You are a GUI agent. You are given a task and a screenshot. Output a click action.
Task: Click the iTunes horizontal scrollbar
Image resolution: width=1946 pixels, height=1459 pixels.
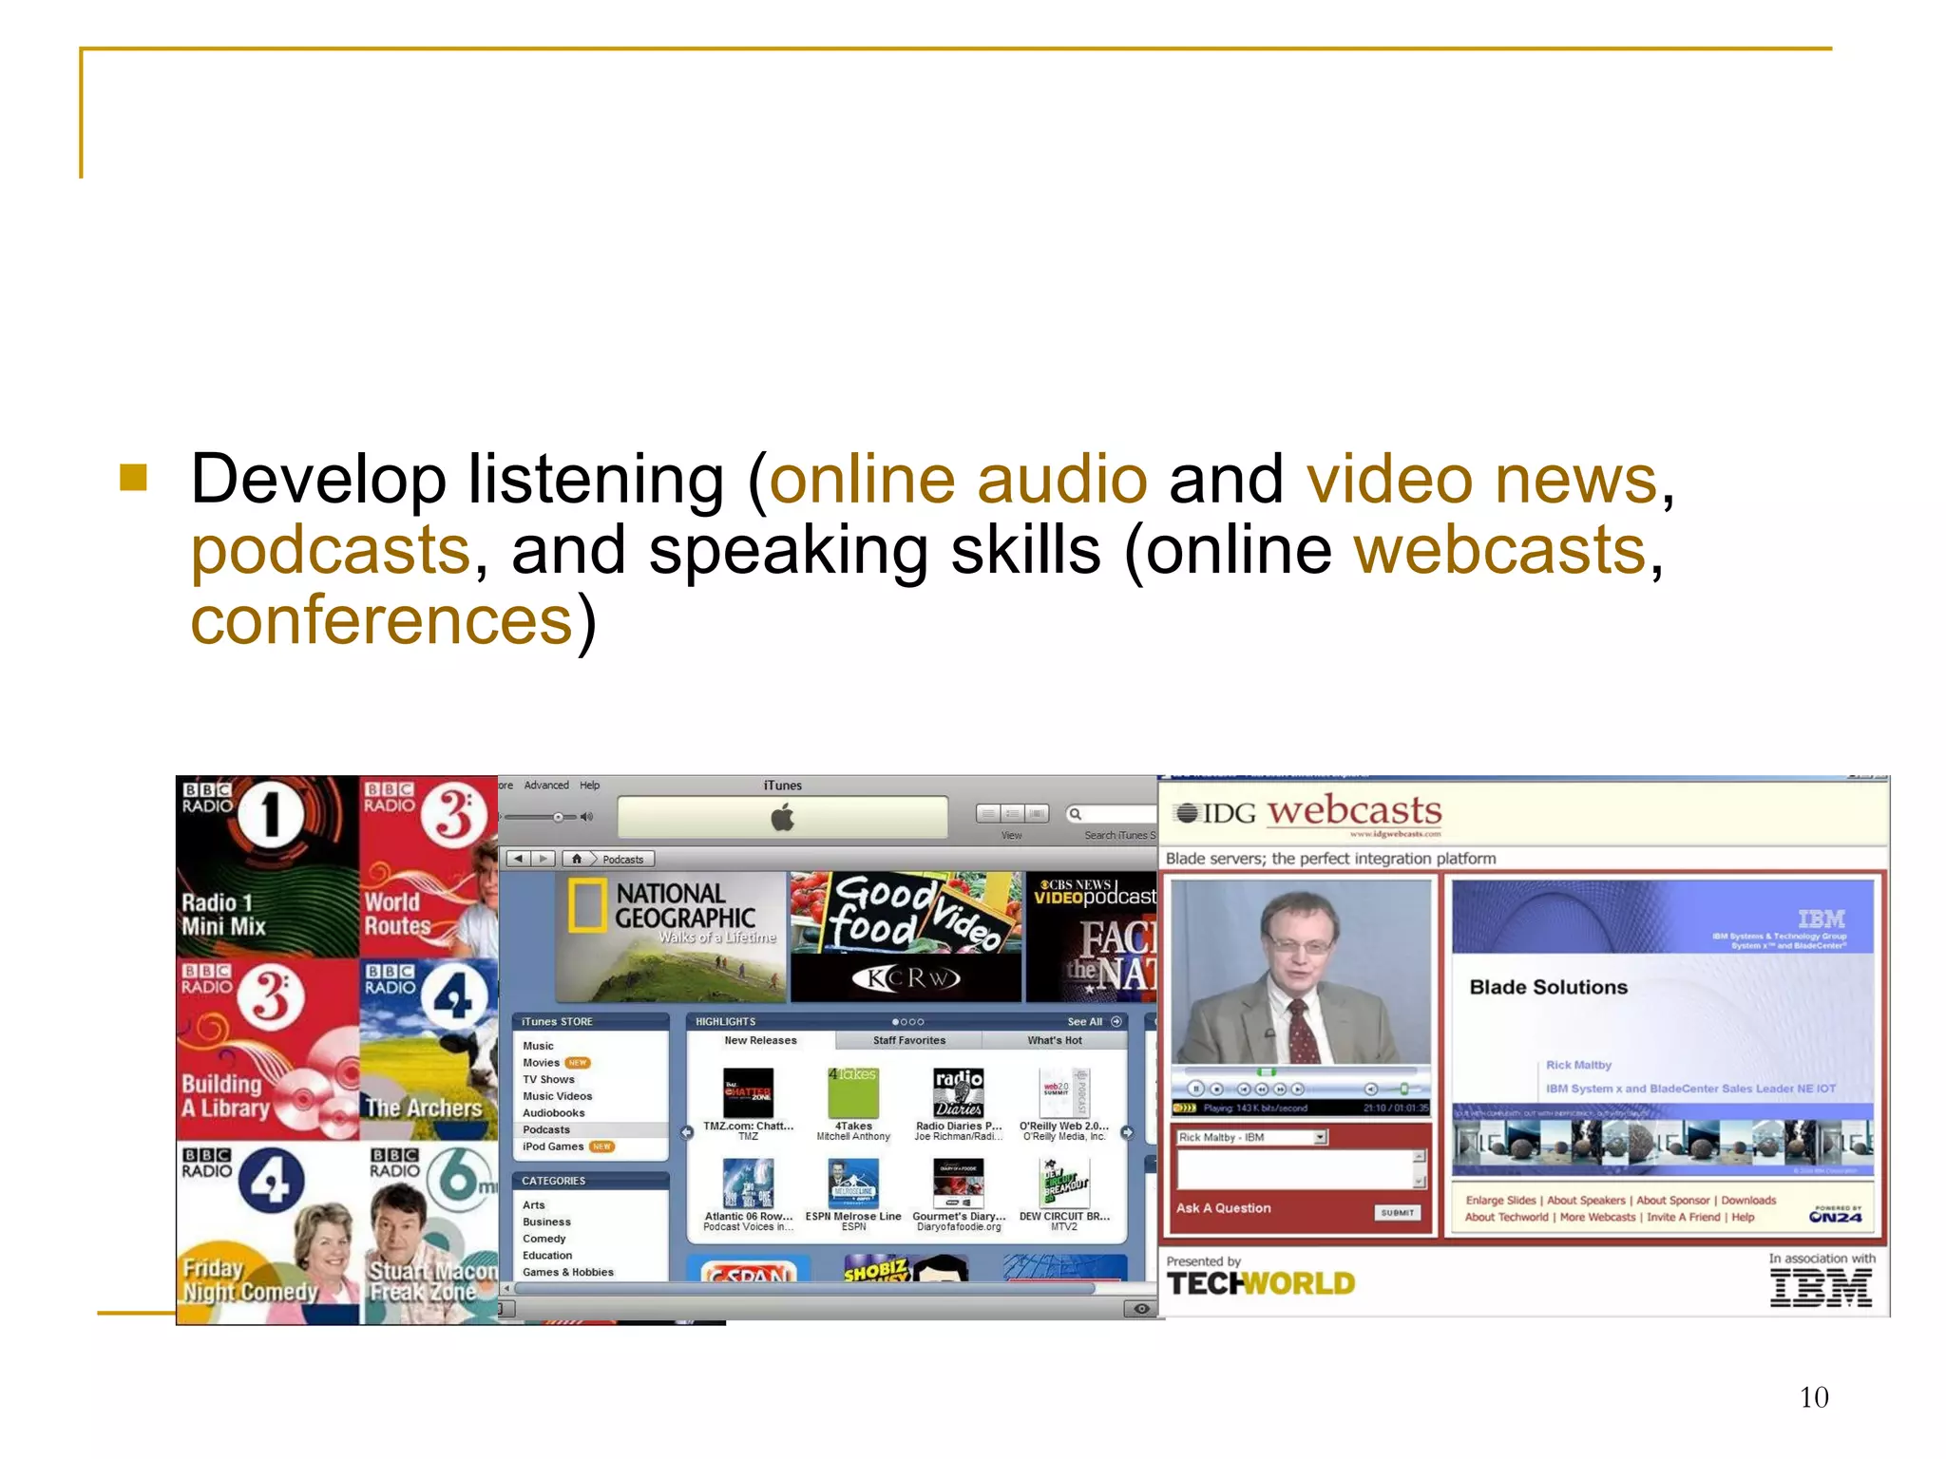[805, 1289]
